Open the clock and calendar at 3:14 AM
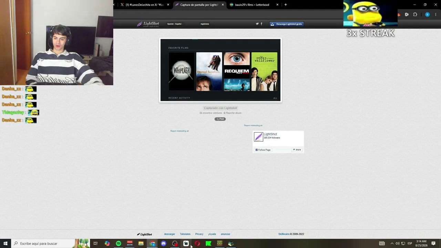 (421, 244)
